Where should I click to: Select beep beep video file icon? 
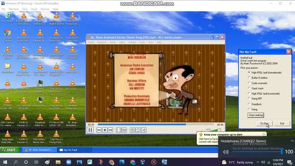(x=7, y=137)
